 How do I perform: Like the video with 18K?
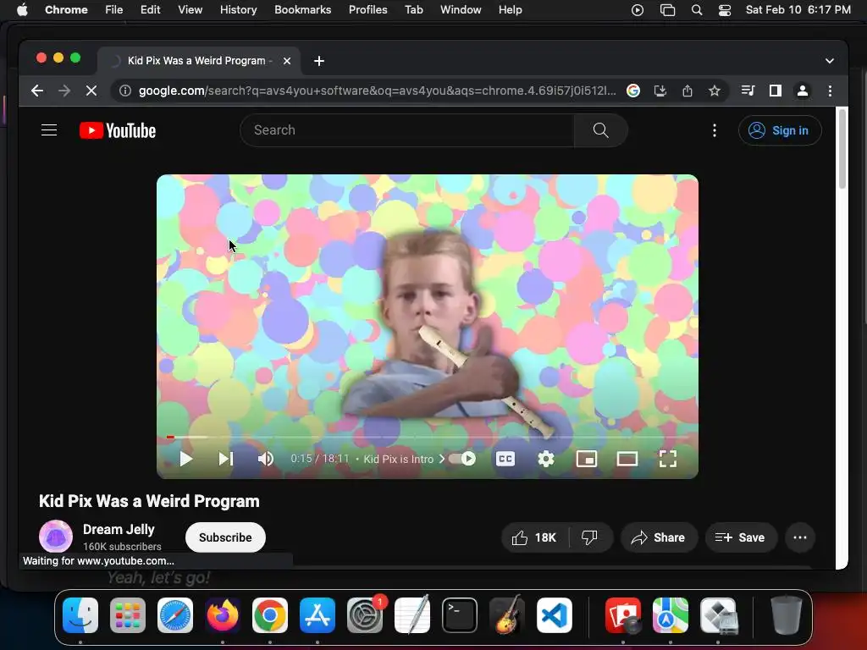click(x=534, y=537)
